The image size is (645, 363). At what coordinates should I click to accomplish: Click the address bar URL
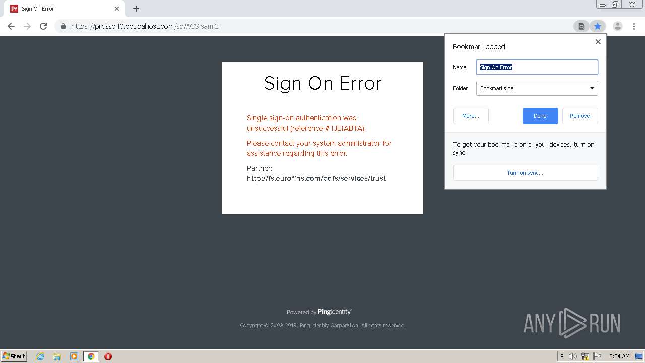click(x=145, y=26)
